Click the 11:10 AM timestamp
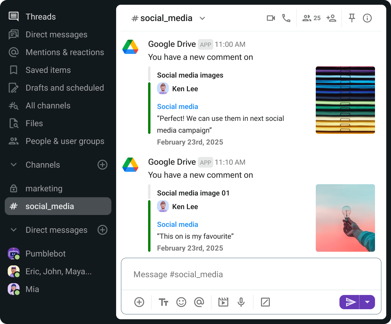Screen dimensions: 391x324 (230, 162)
